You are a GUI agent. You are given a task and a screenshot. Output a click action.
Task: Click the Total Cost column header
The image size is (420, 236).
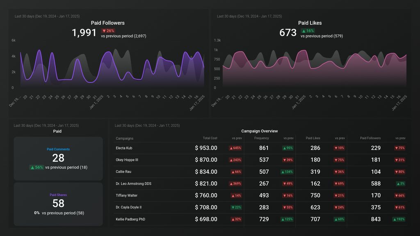[x=210, y=138]
